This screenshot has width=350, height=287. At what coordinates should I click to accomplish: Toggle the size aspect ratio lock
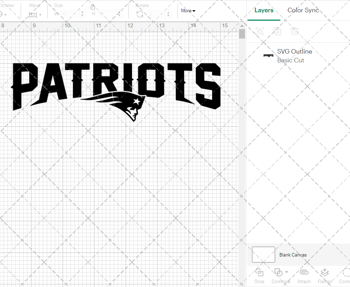pyautogui.click(x=93, y=7)
